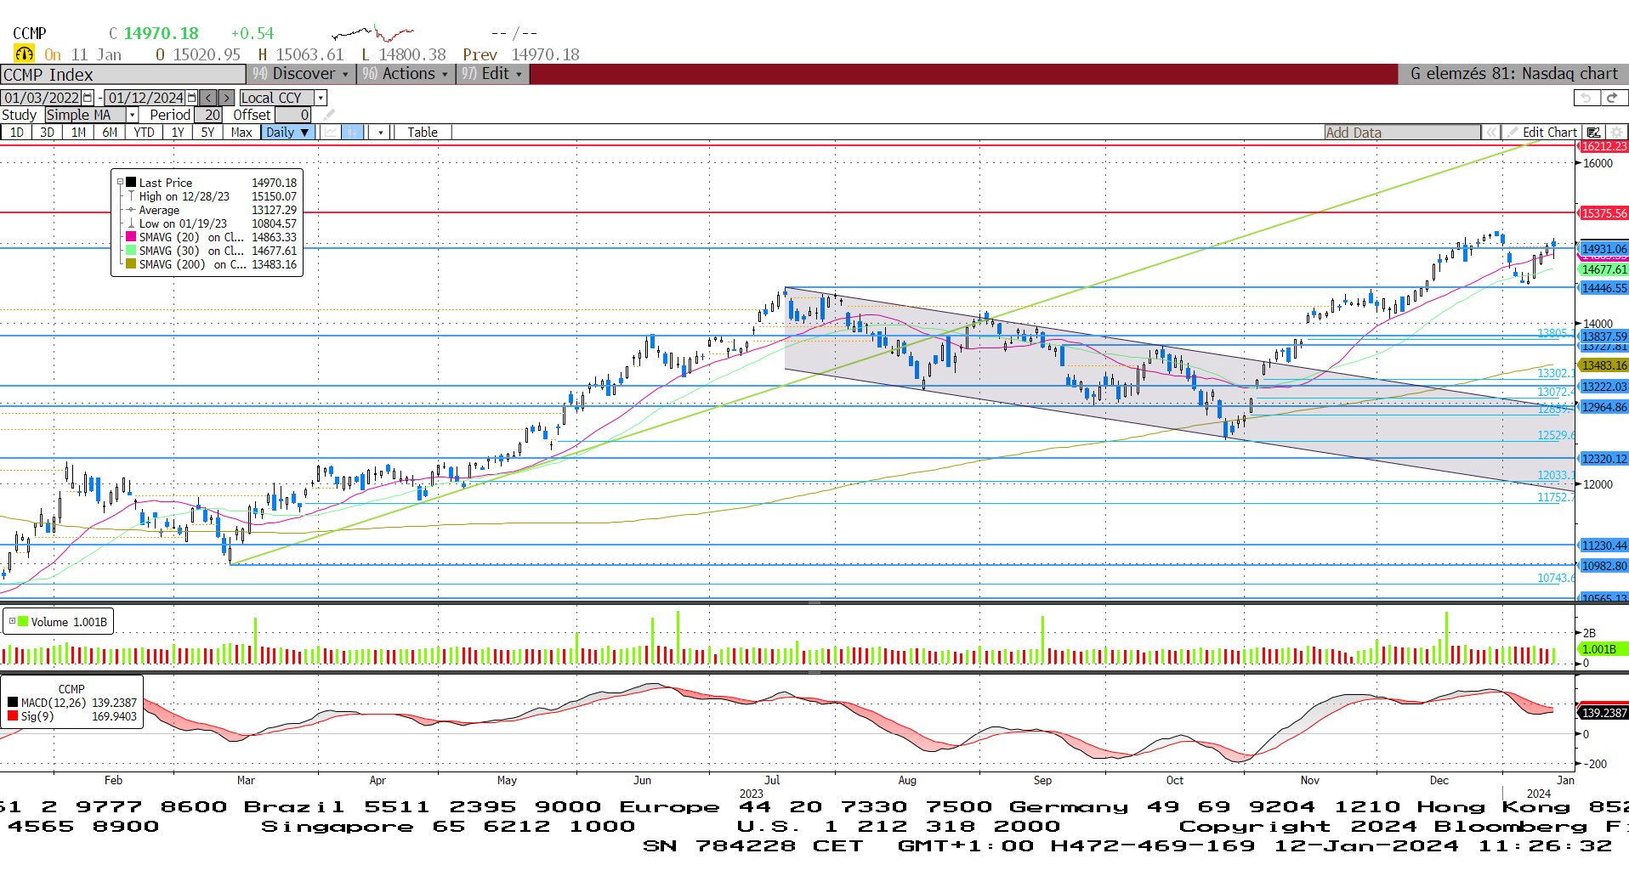The height and width of the screenshot is (893, 1629).
Task: Click the Period value field
Action: (x=208, y=115)
